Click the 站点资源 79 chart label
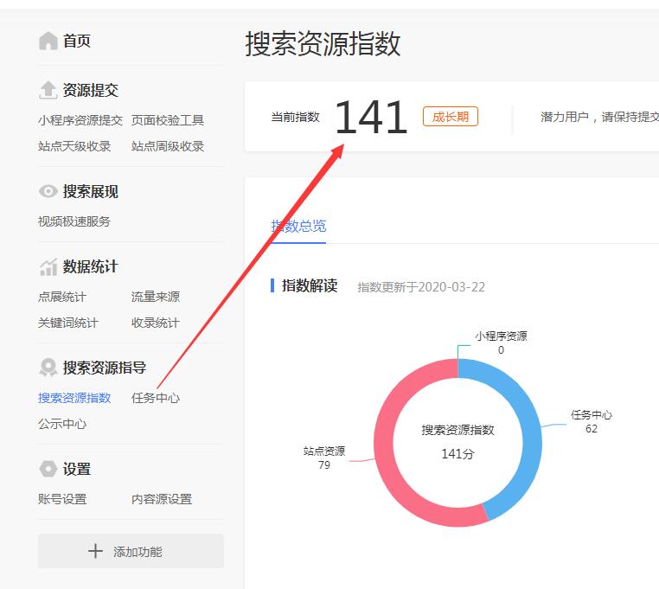The height and width of the screenshot is (589, 659). click(324, 458)
